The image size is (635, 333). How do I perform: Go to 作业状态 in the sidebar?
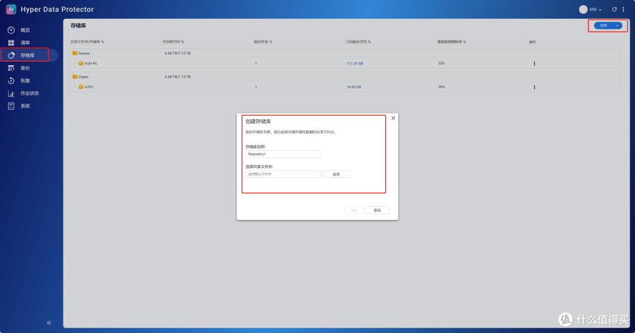point(29,93)
